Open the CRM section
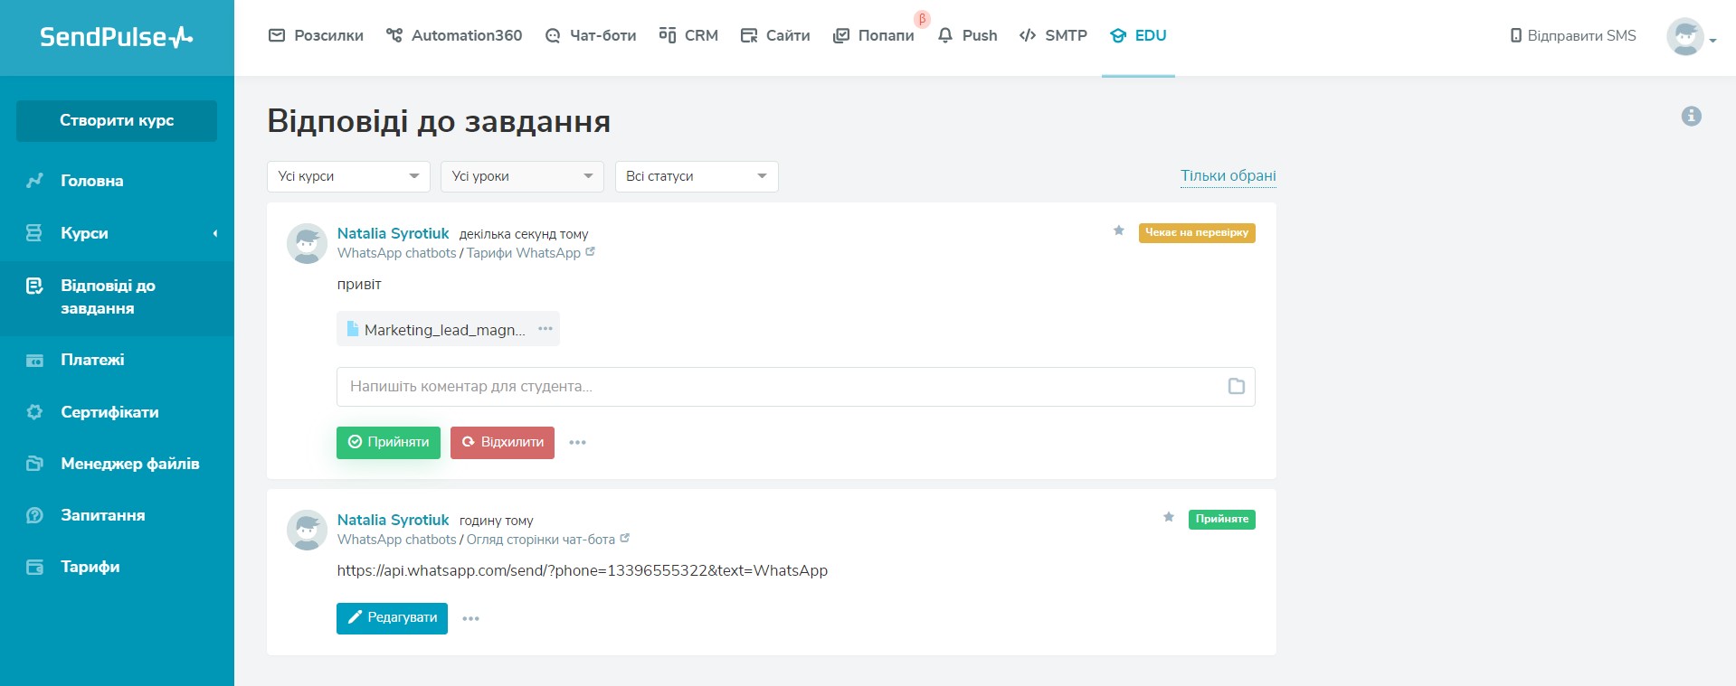The height and width of the screenshot is (686, 1736). (x=688, y=35)
